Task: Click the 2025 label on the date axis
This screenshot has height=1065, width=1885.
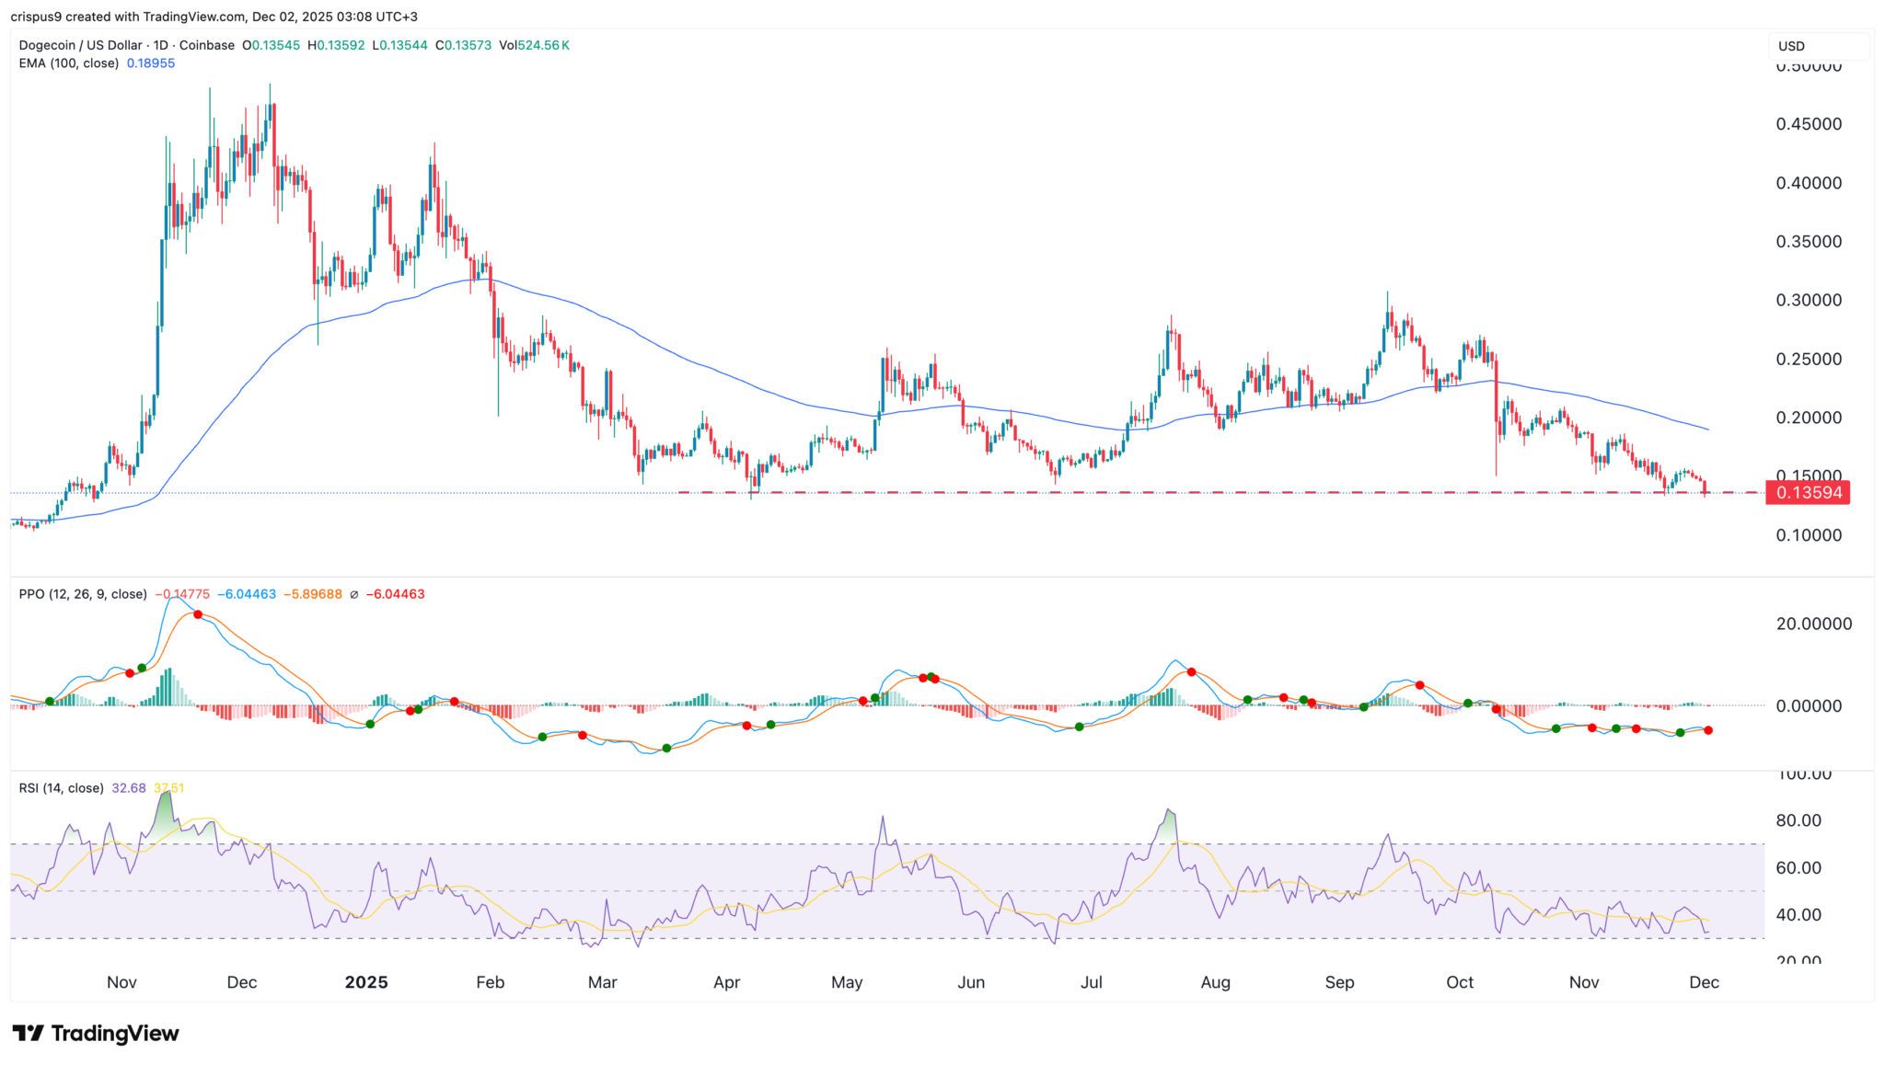Action: tap(367, 982)
